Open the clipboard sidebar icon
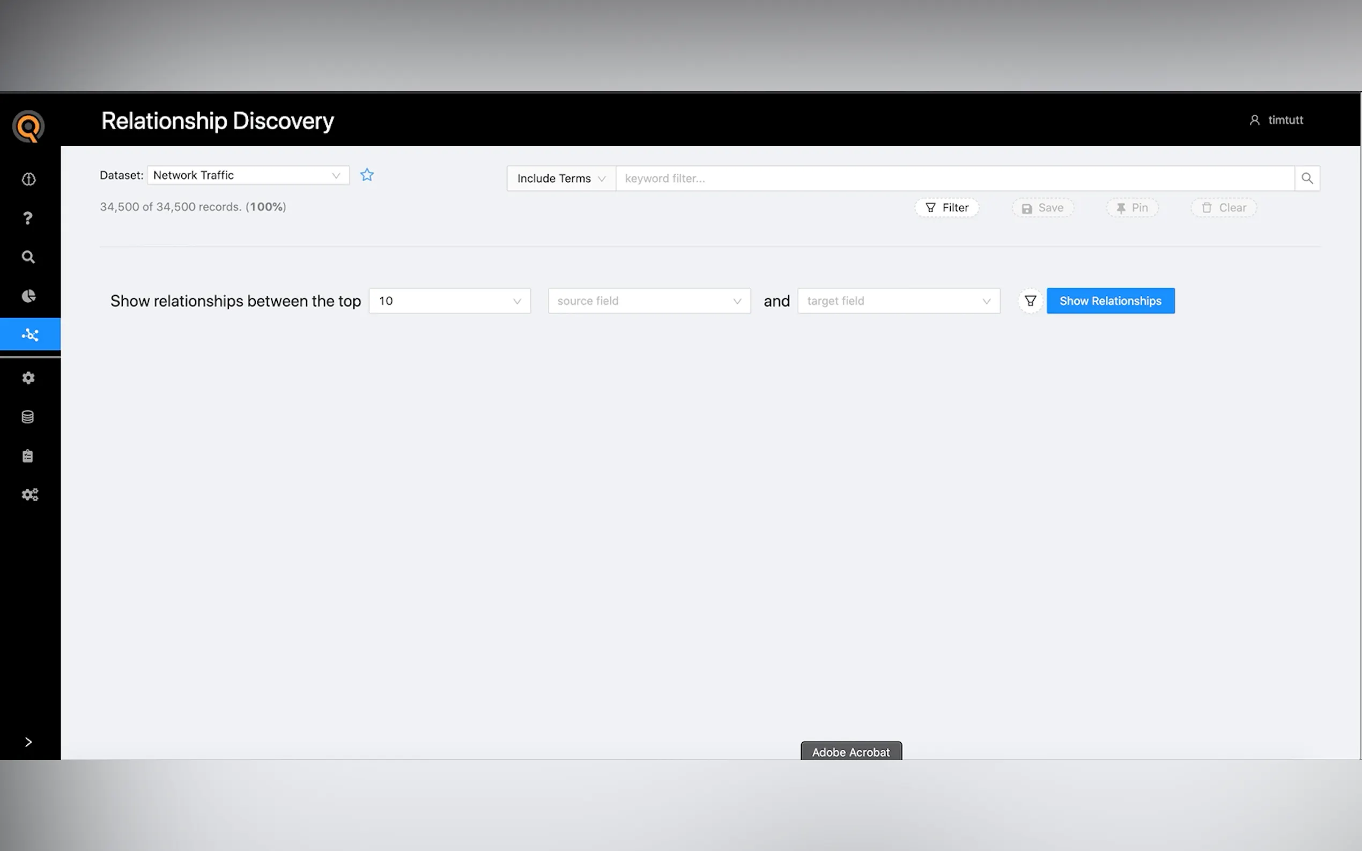Image resolution: width=1362 pixels, height=851 pixels. tap(27, 456)
